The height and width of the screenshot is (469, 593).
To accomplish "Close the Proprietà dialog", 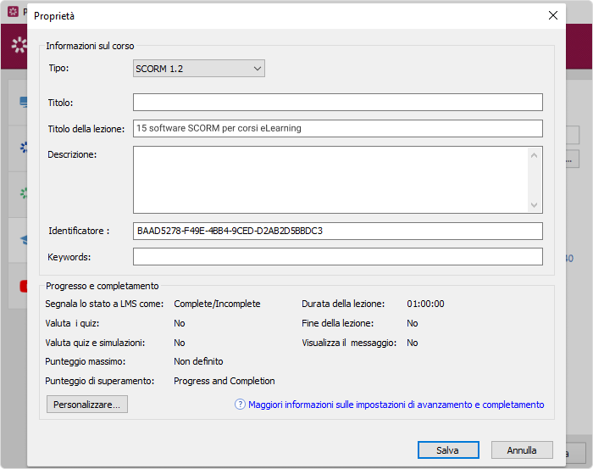I will pyautogui.click(x=553, y=15).
